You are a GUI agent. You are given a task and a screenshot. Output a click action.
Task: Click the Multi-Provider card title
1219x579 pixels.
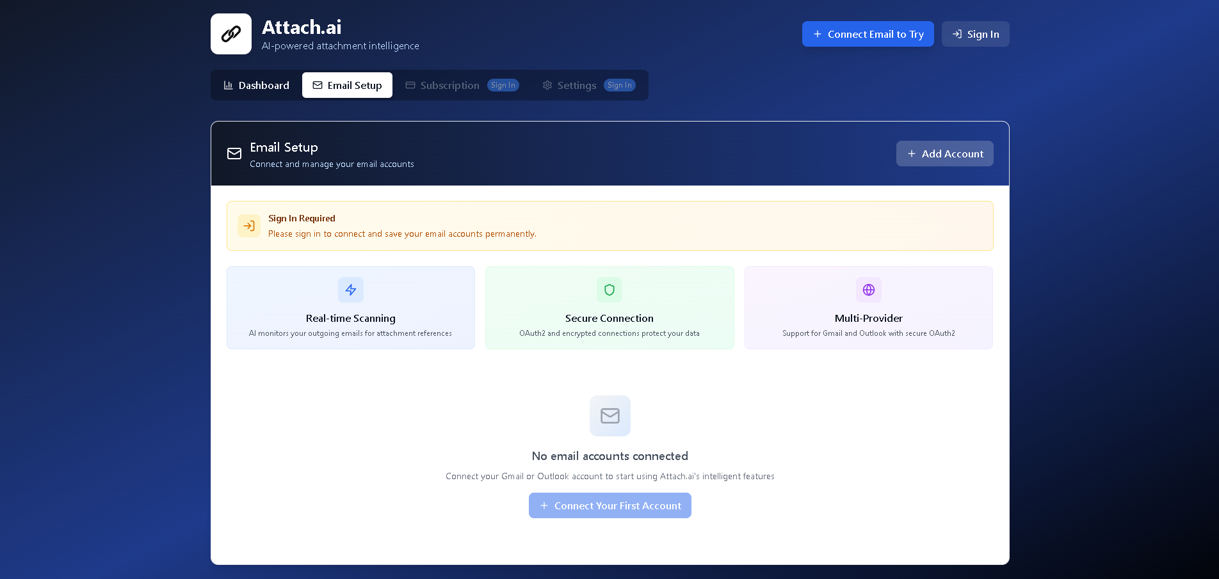[869, 318]
